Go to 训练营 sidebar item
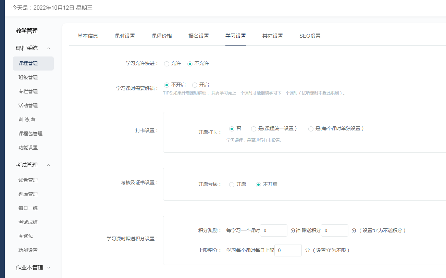Image resolution: width=446 pixels, height=278 pixels. pos(27,119)
